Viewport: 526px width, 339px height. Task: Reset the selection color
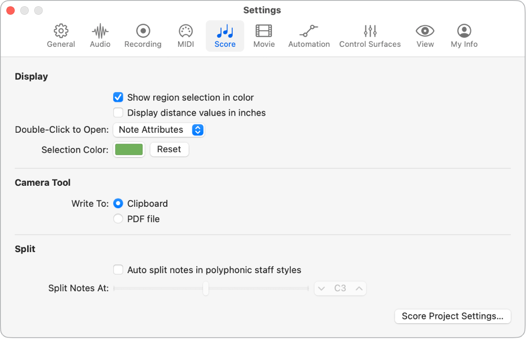pos(169,149)
